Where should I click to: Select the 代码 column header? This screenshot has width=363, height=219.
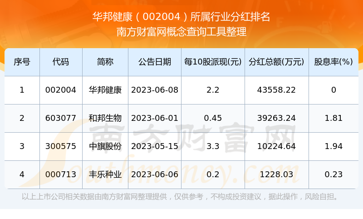(61, 62)
